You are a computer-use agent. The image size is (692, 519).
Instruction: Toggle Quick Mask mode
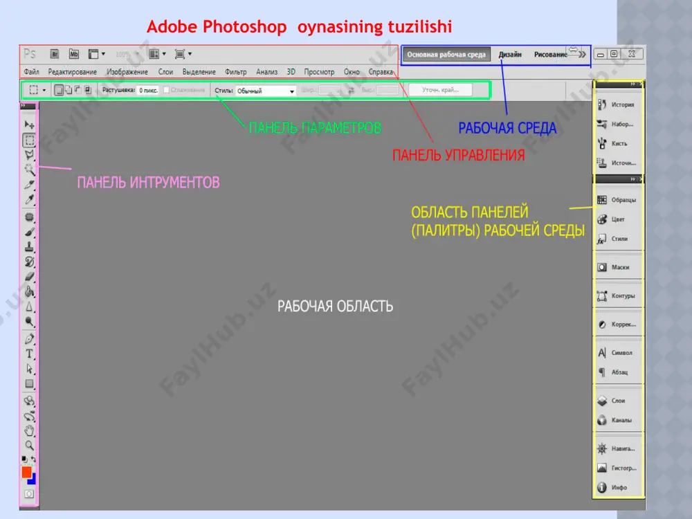(x=29, y=494)
